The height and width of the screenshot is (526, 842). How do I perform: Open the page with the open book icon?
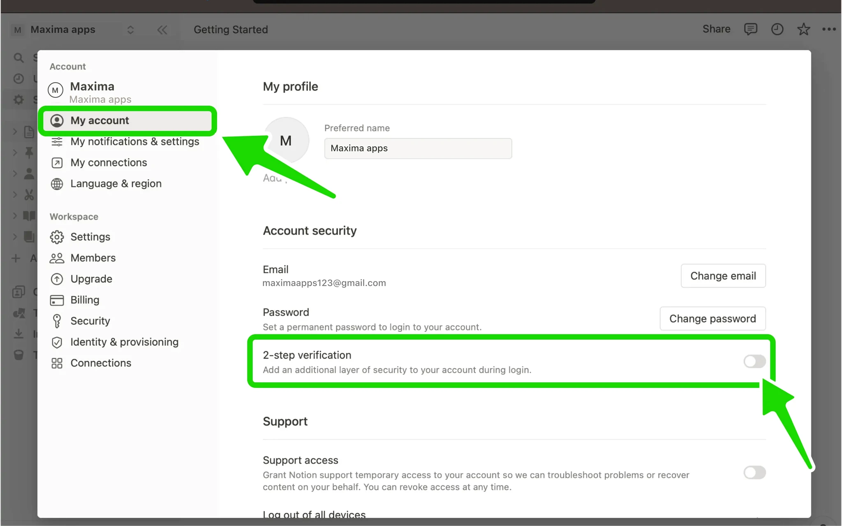tap(29, 215)
